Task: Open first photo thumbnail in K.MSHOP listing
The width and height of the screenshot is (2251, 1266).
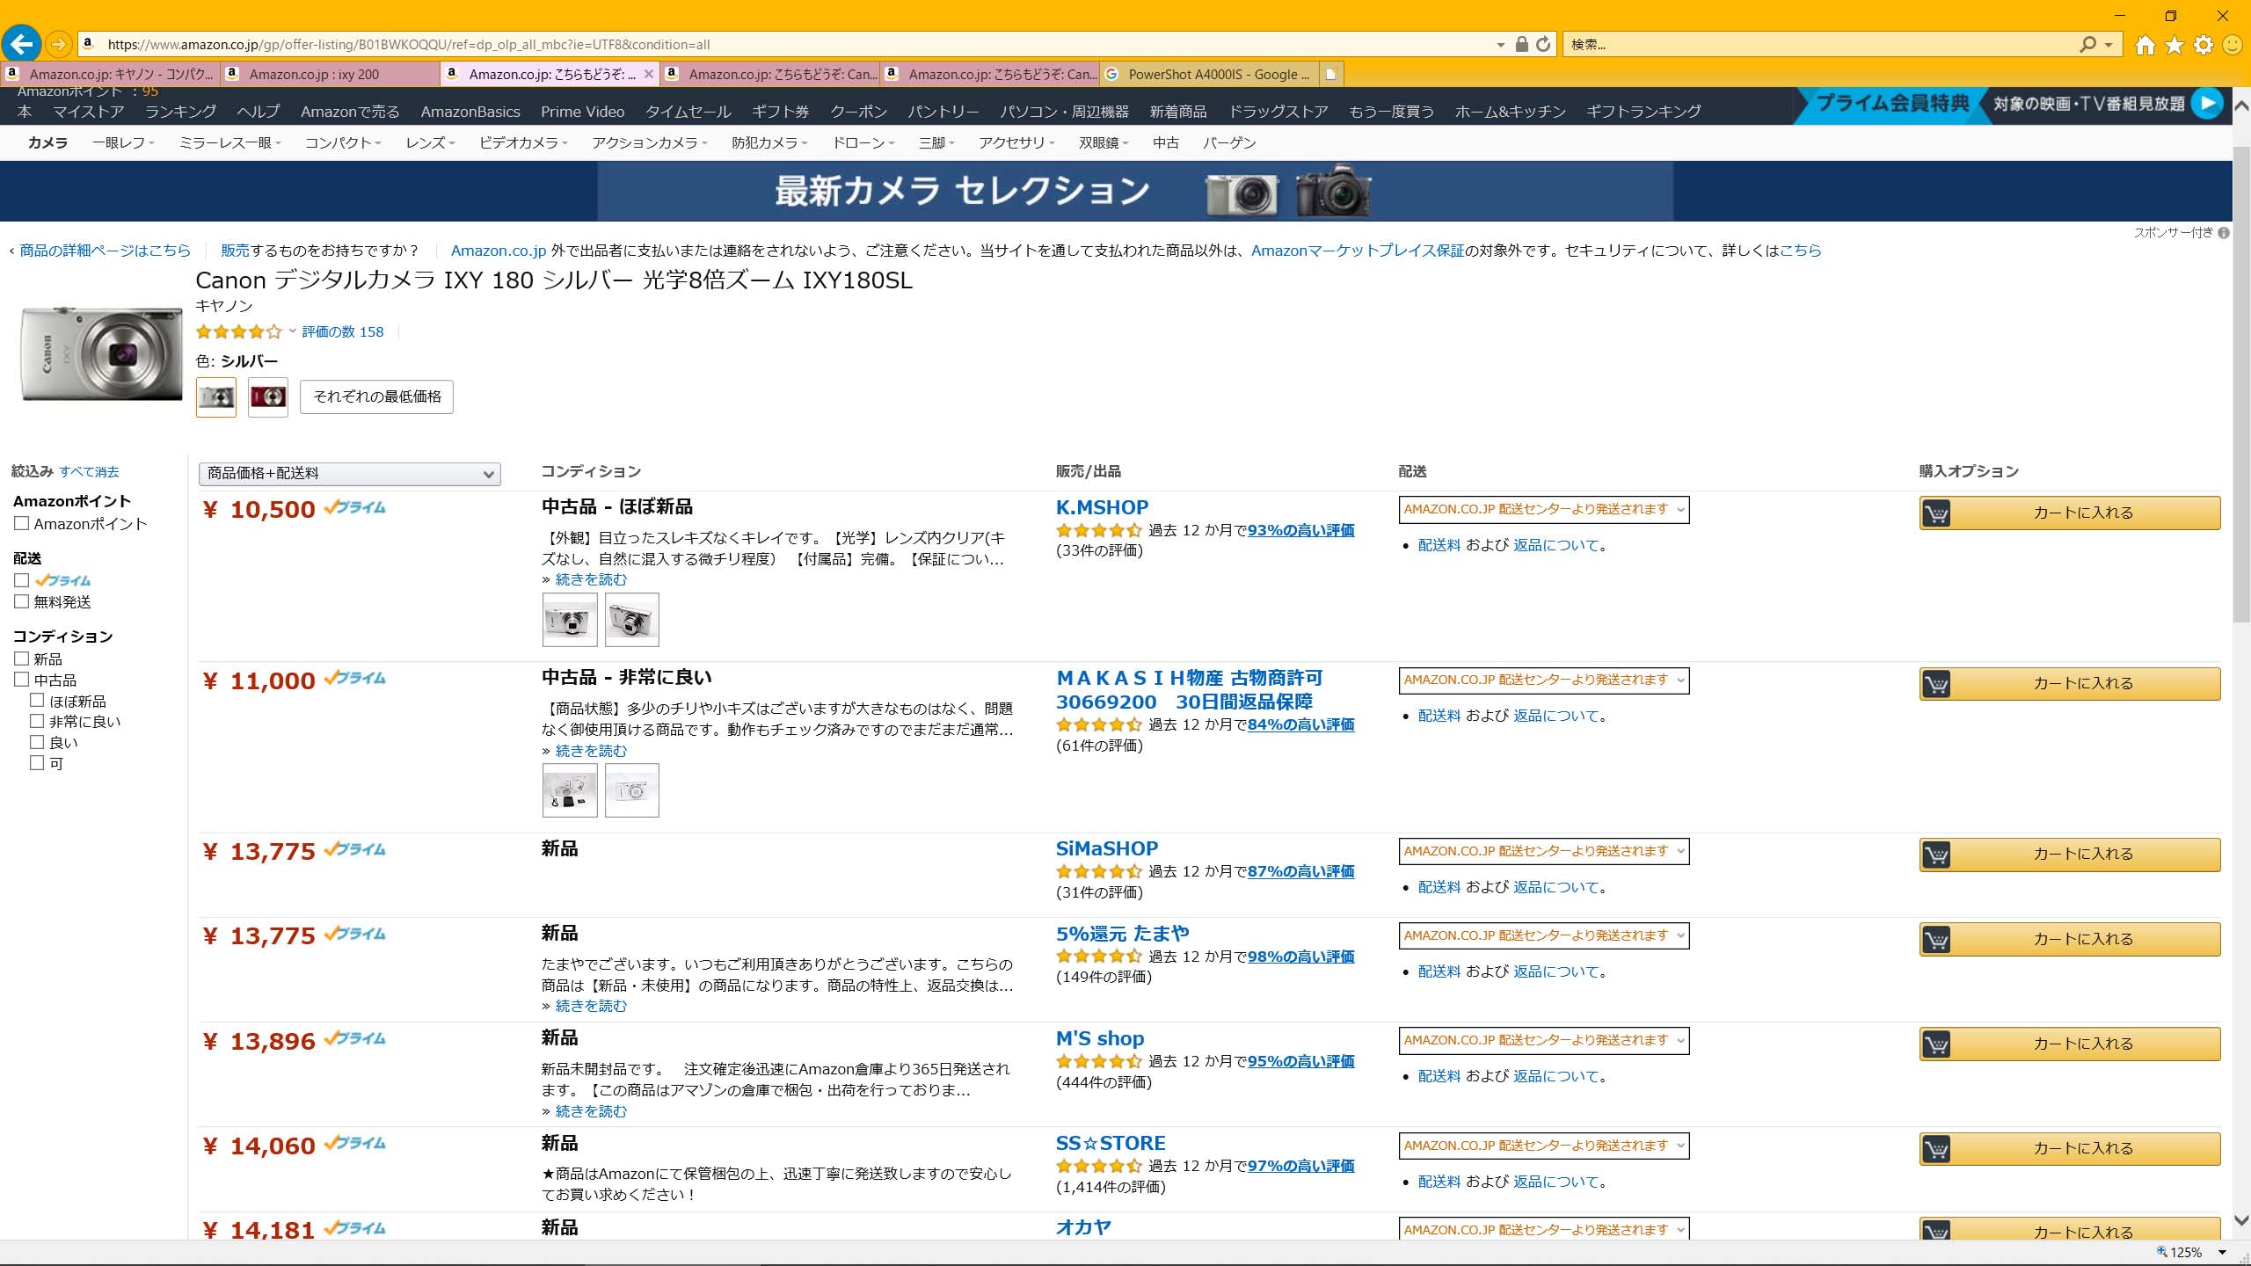Action: 570,620
